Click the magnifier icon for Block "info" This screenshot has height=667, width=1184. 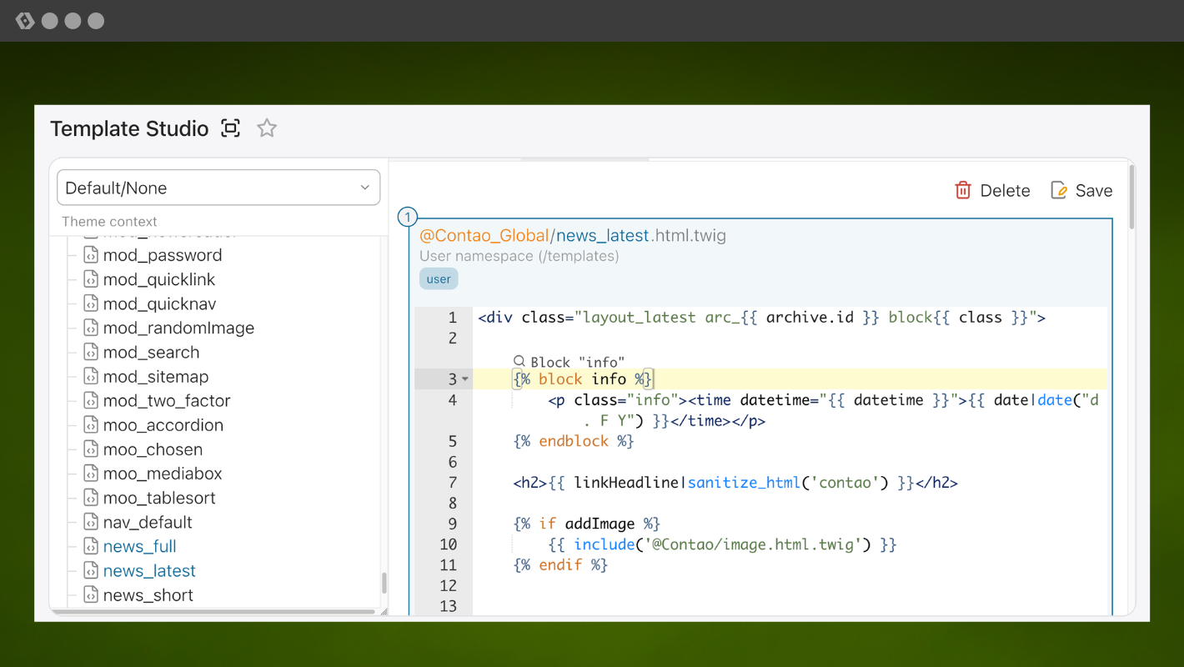(x=519, y=362)
